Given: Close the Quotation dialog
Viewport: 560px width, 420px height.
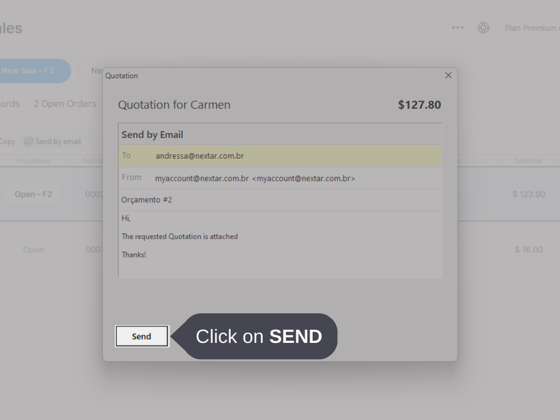Looking at the screenshot, I should (448, 75).
